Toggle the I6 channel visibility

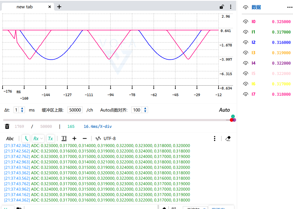[245, 84]
